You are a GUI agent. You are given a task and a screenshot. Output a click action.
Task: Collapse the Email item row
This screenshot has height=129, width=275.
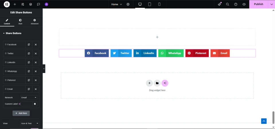coord(14,89)
